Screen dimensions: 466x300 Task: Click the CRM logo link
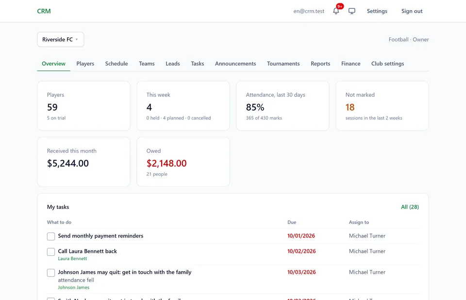click(44, 11)
